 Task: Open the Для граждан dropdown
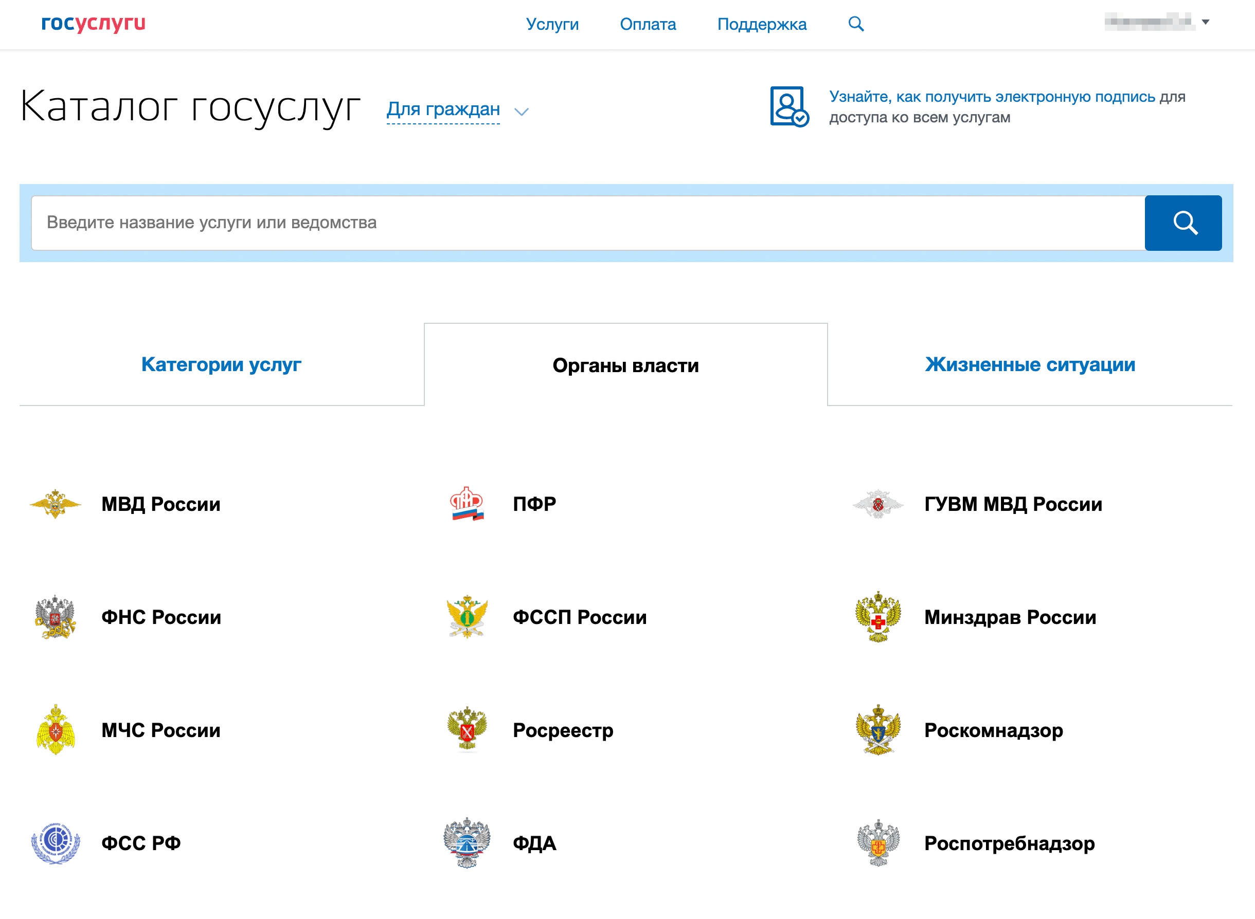click(443, 109)
